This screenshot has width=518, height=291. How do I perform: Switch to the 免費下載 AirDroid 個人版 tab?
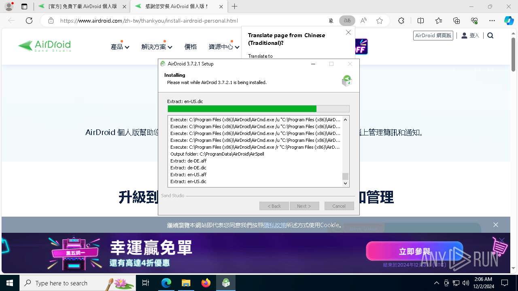coord(83,6)
